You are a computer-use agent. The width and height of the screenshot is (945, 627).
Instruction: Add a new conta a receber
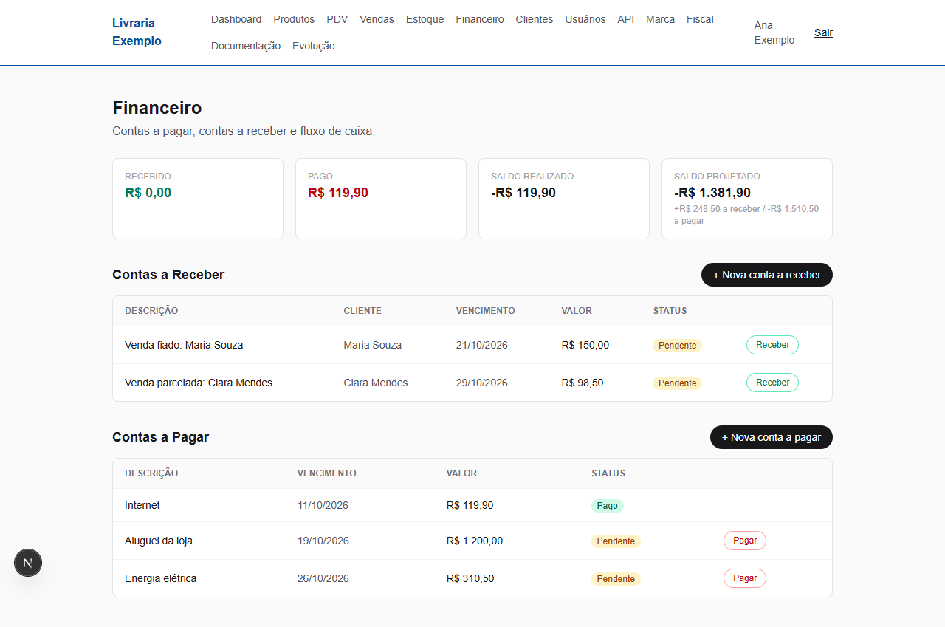point(767,275)
